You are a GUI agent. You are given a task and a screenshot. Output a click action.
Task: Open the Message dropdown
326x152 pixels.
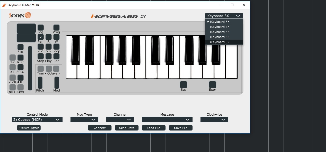(167, 119)
